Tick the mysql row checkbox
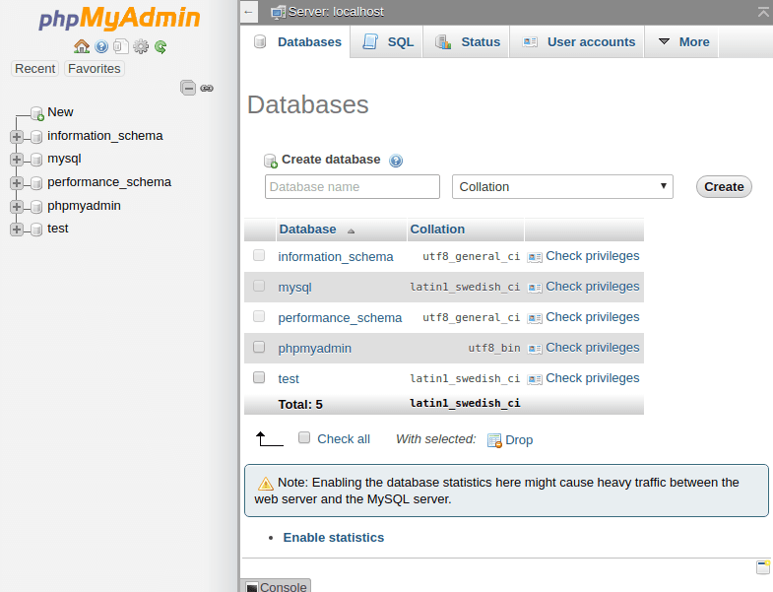The width and height of the screenshot is (773, 592). 259,286
